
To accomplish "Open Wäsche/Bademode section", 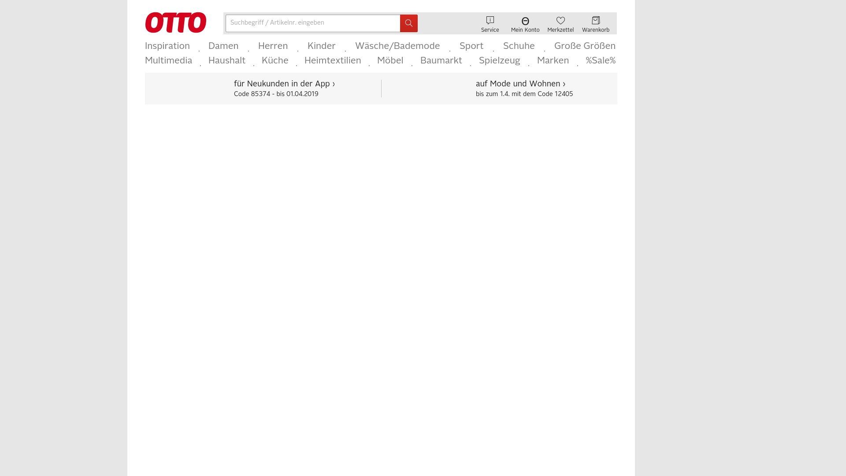I will [x=397, y=46].
